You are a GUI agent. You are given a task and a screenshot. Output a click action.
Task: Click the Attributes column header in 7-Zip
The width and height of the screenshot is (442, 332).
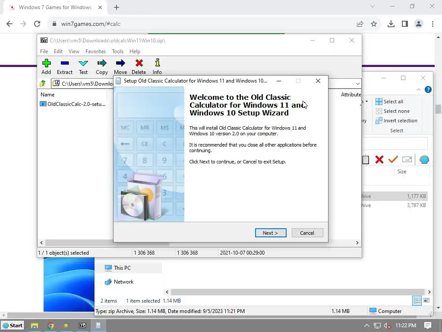click(350, 95)
